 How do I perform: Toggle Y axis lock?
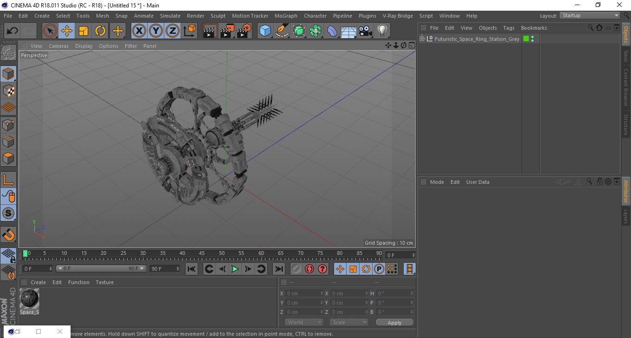(x=156, y=31)
